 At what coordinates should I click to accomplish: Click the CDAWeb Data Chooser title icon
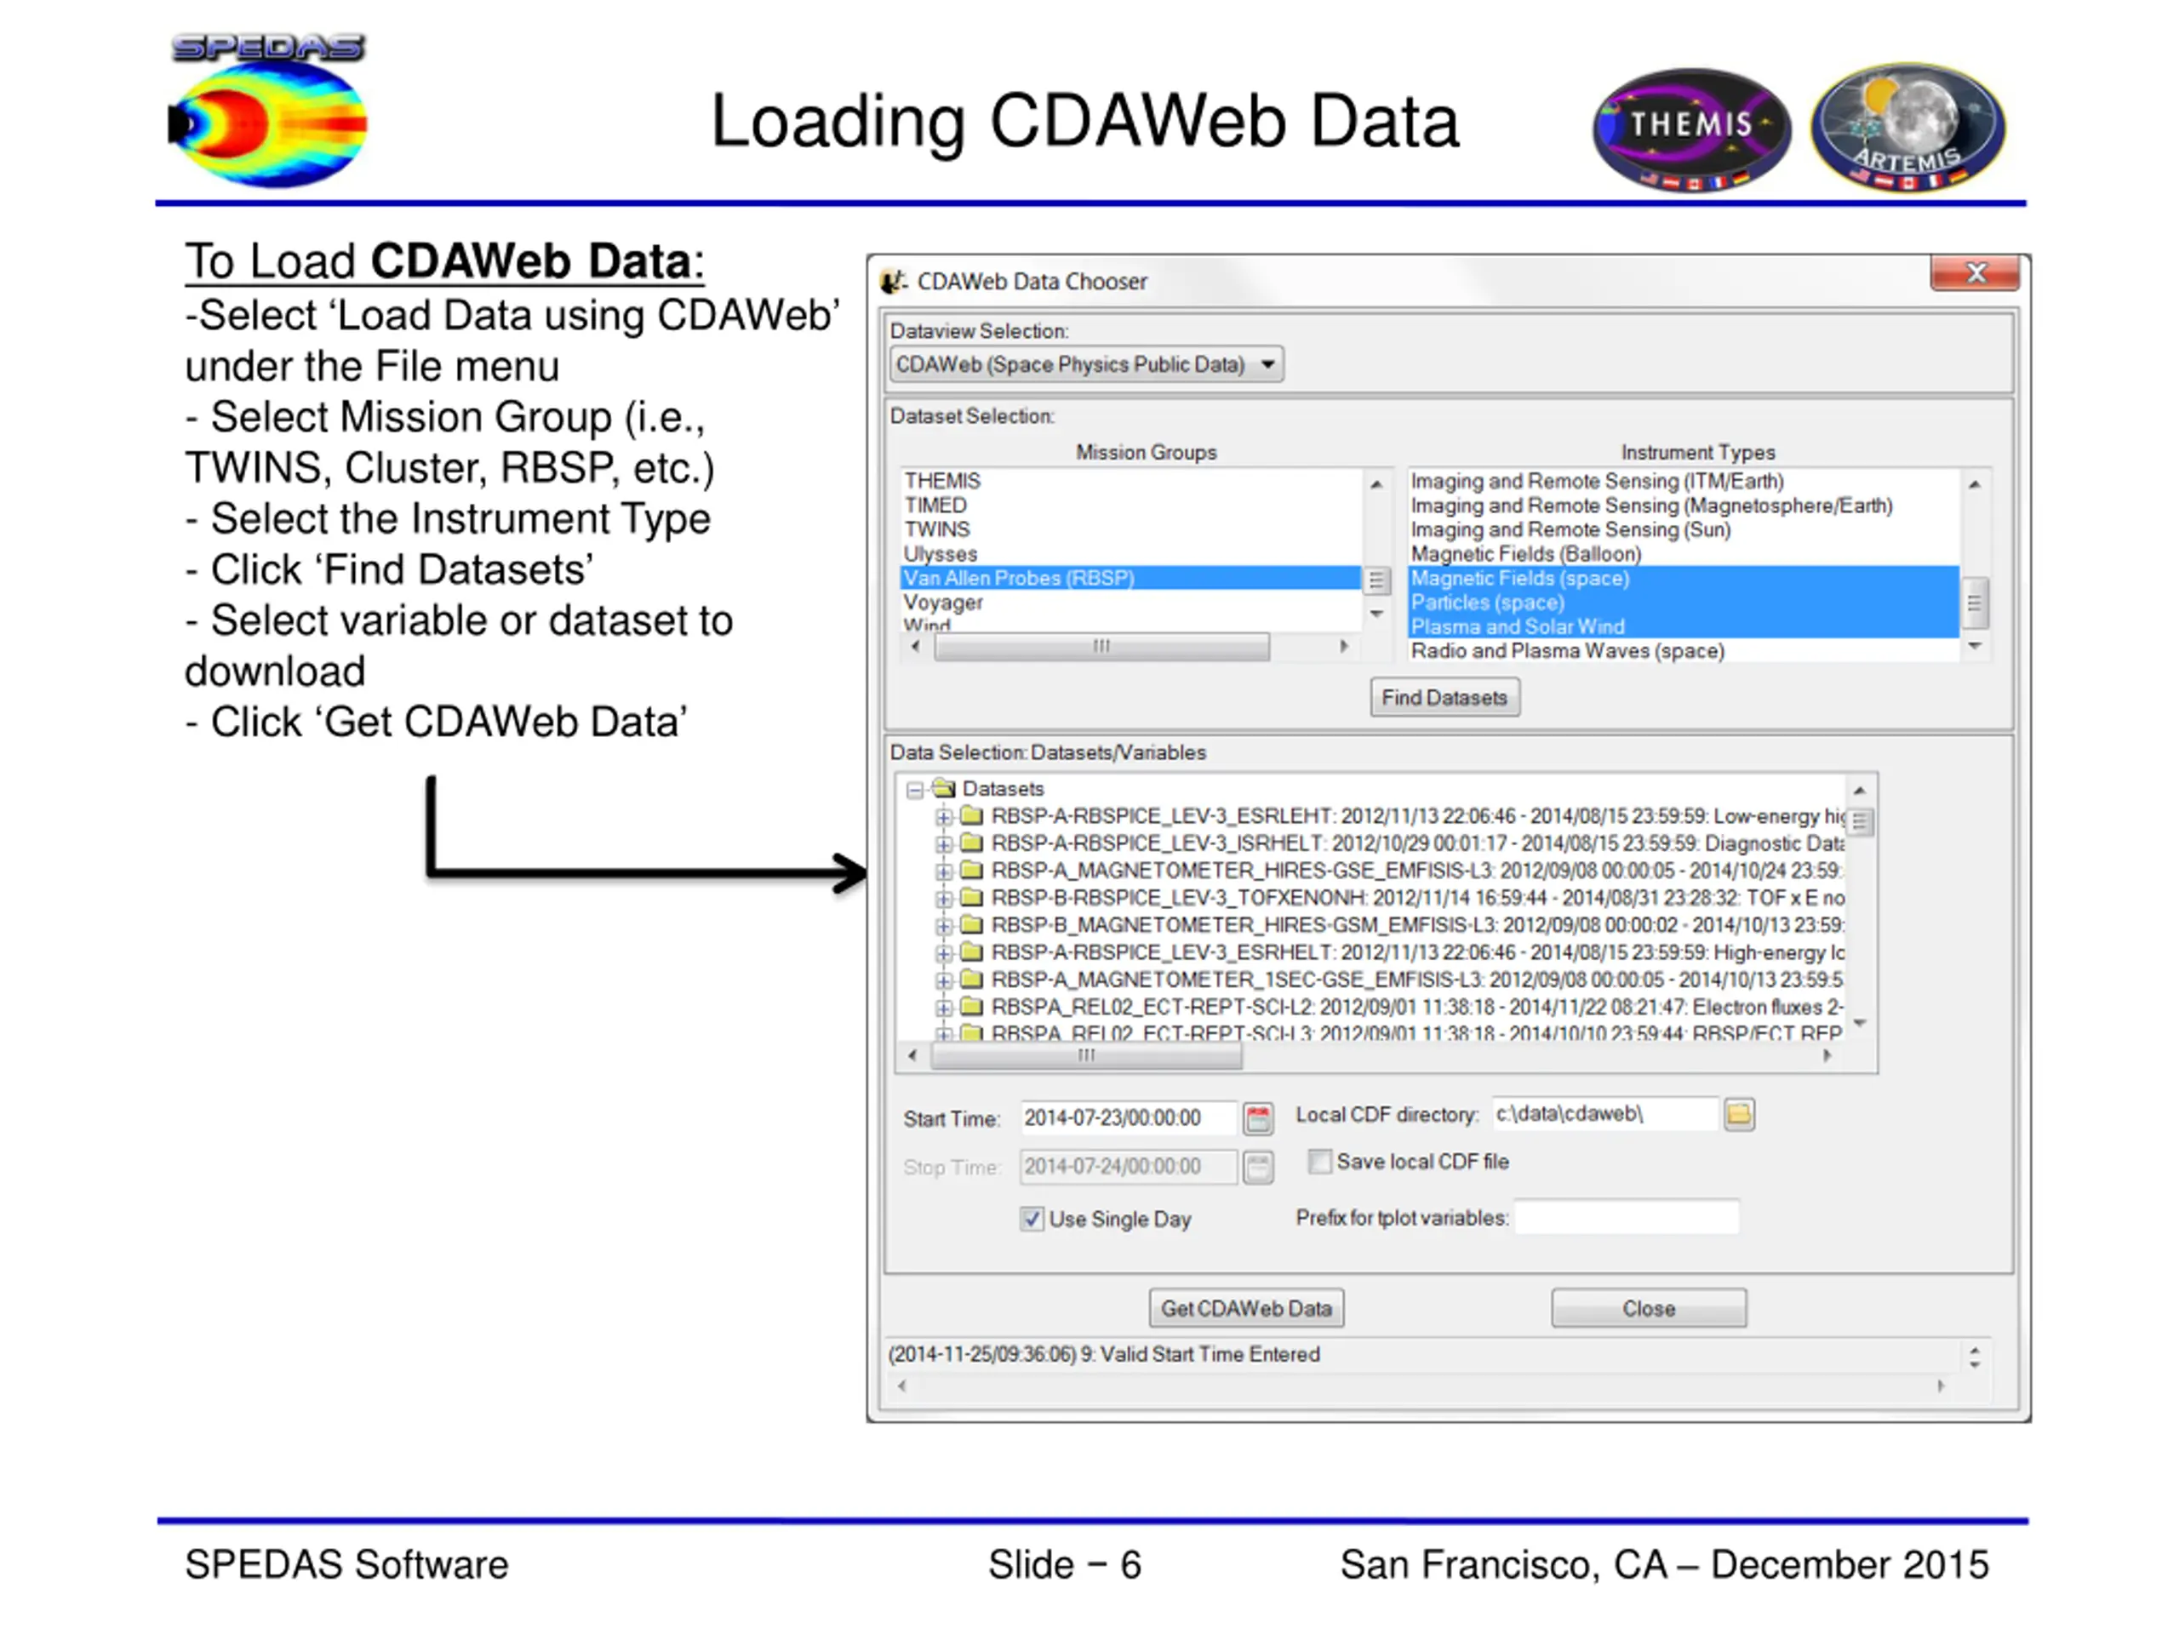pyautogui.click(x=894, y=282)
